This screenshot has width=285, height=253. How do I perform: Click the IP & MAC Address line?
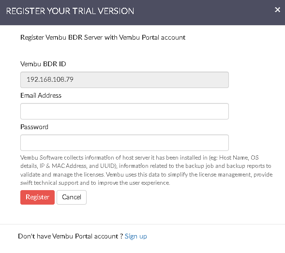click(146, 166)
